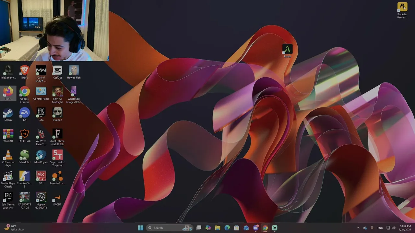Select the Shift At Midnight icon

[x=57, y=95]
